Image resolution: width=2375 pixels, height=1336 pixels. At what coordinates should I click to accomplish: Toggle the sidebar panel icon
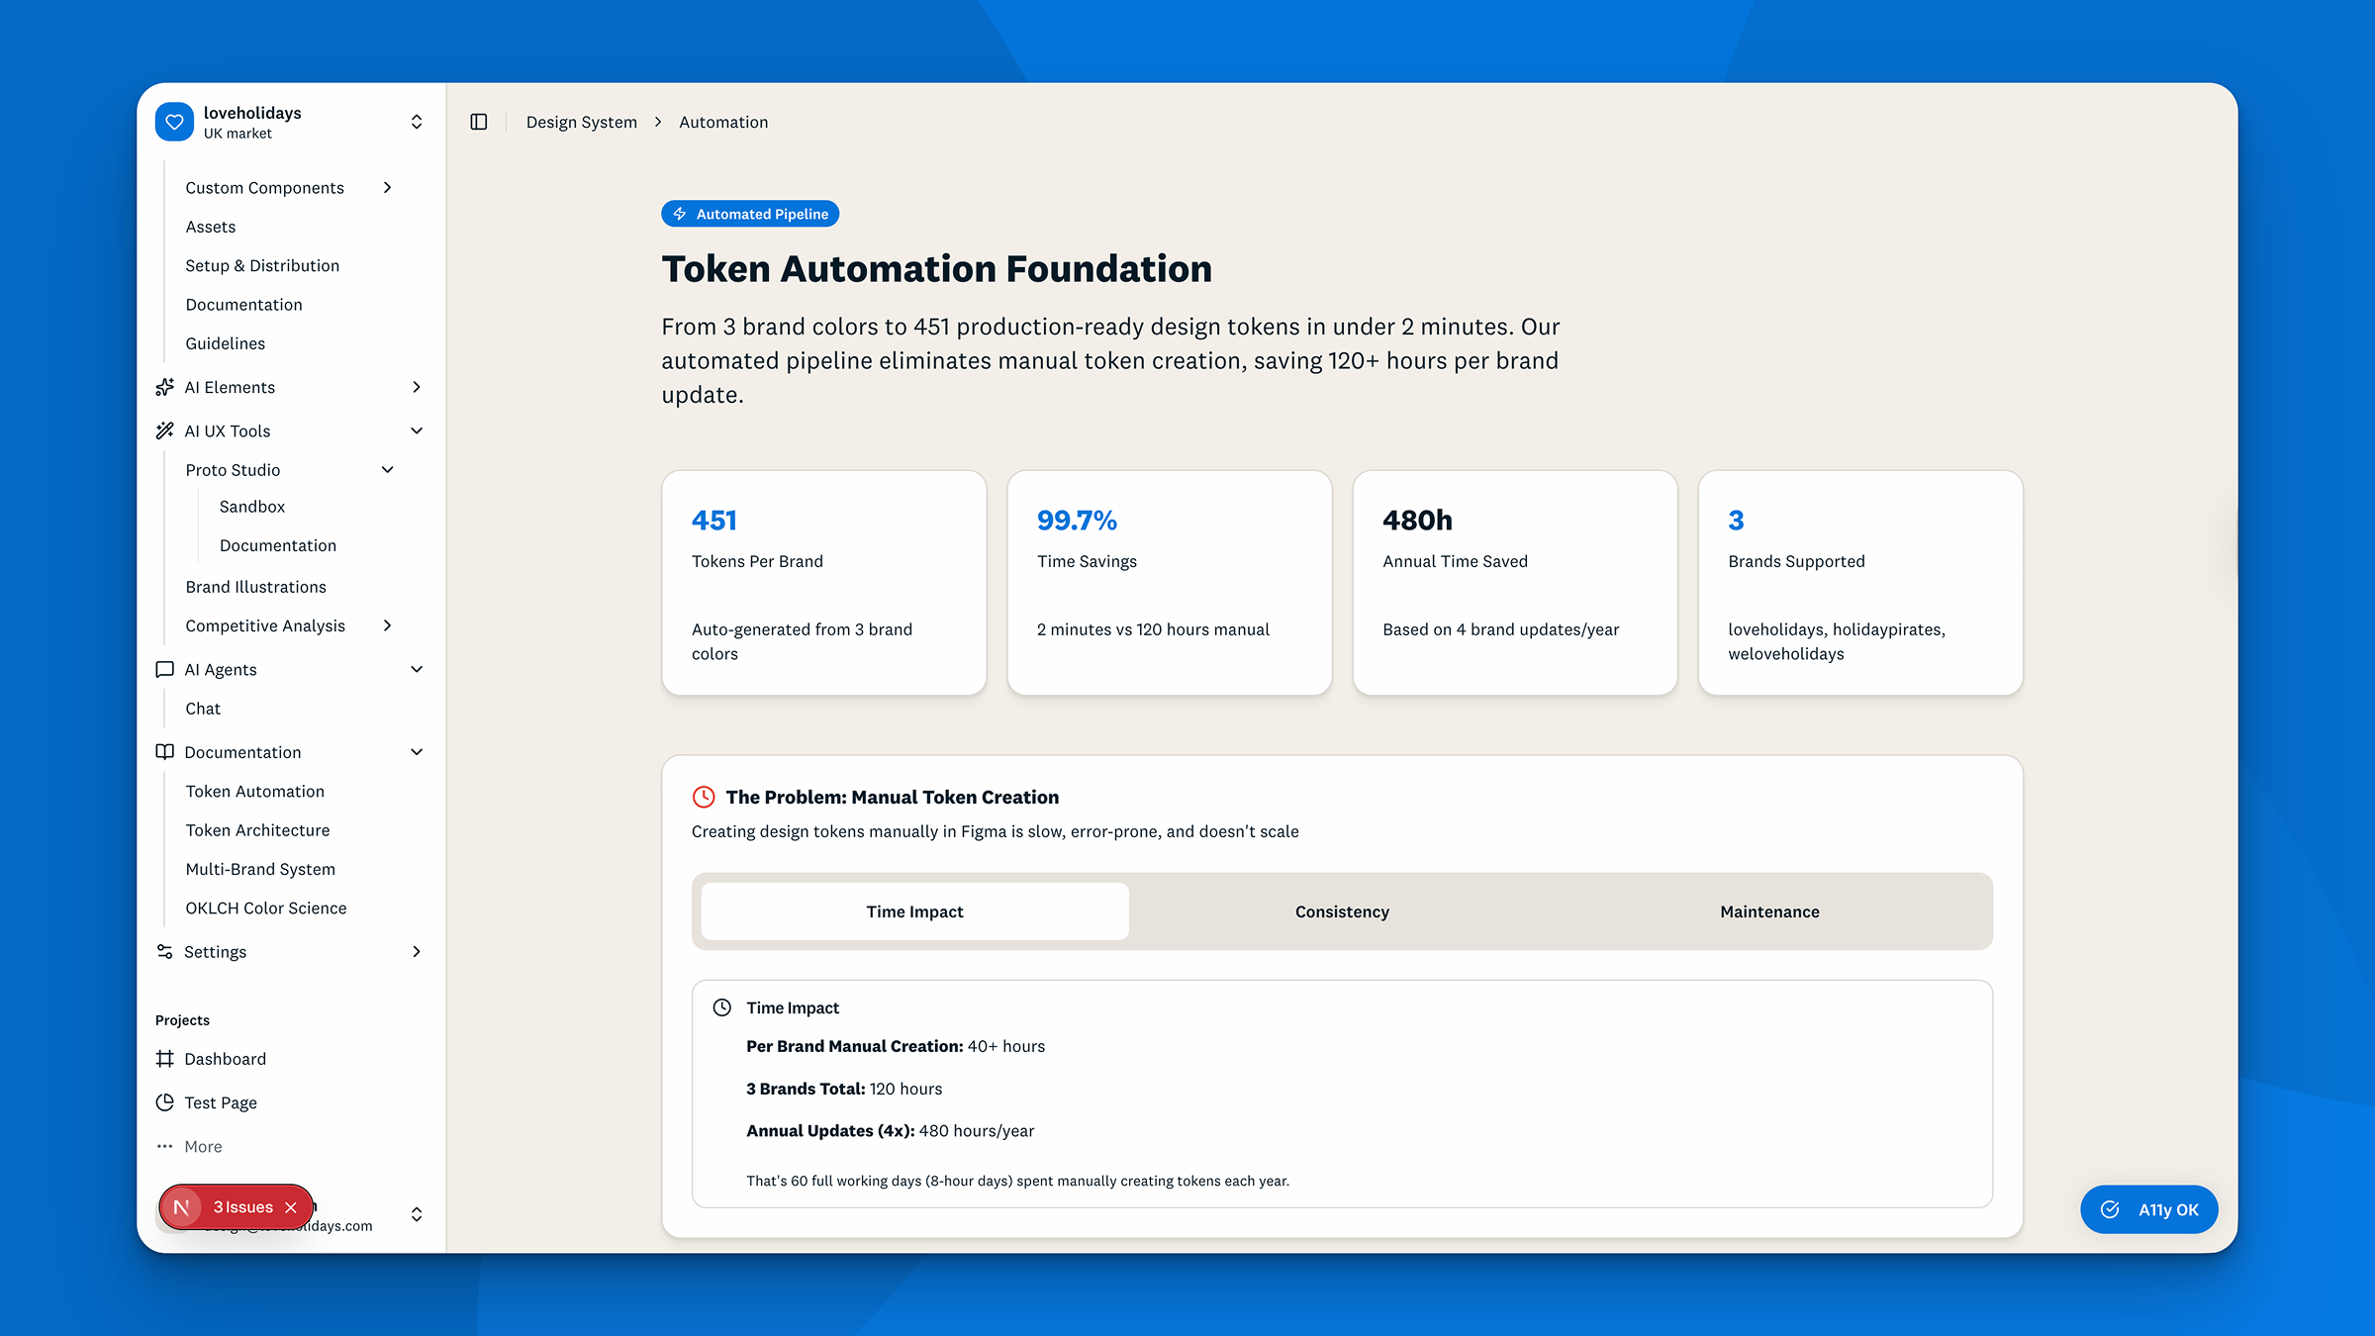point(479,122)
